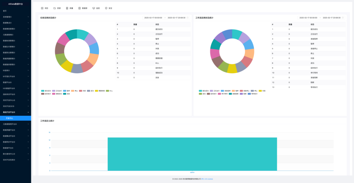Open the 实时开发系统 sidebar menu

click(15, 160)
